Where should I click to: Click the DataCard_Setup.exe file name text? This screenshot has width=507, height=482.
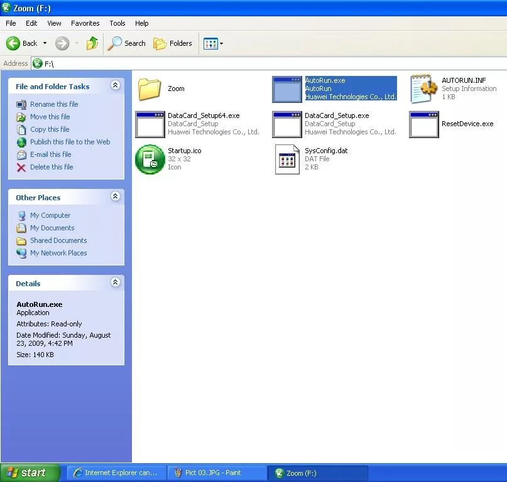click(x=337, y=115)
